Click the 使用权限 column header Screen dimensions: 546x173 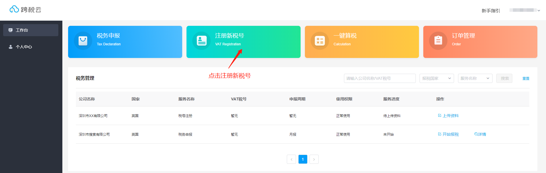[x=344, y=99]
